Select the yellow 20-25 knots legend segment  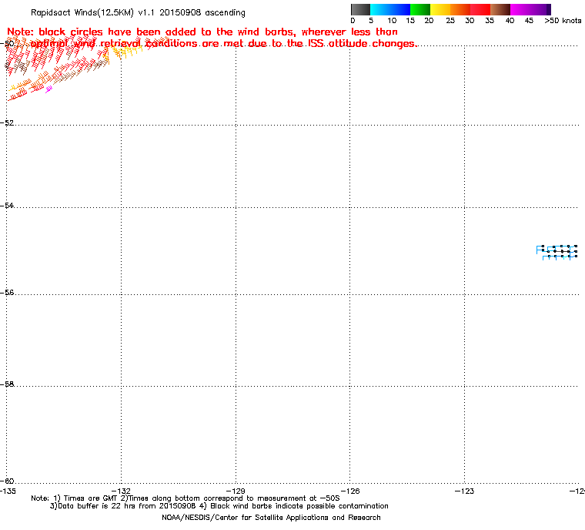pos(440,9)
